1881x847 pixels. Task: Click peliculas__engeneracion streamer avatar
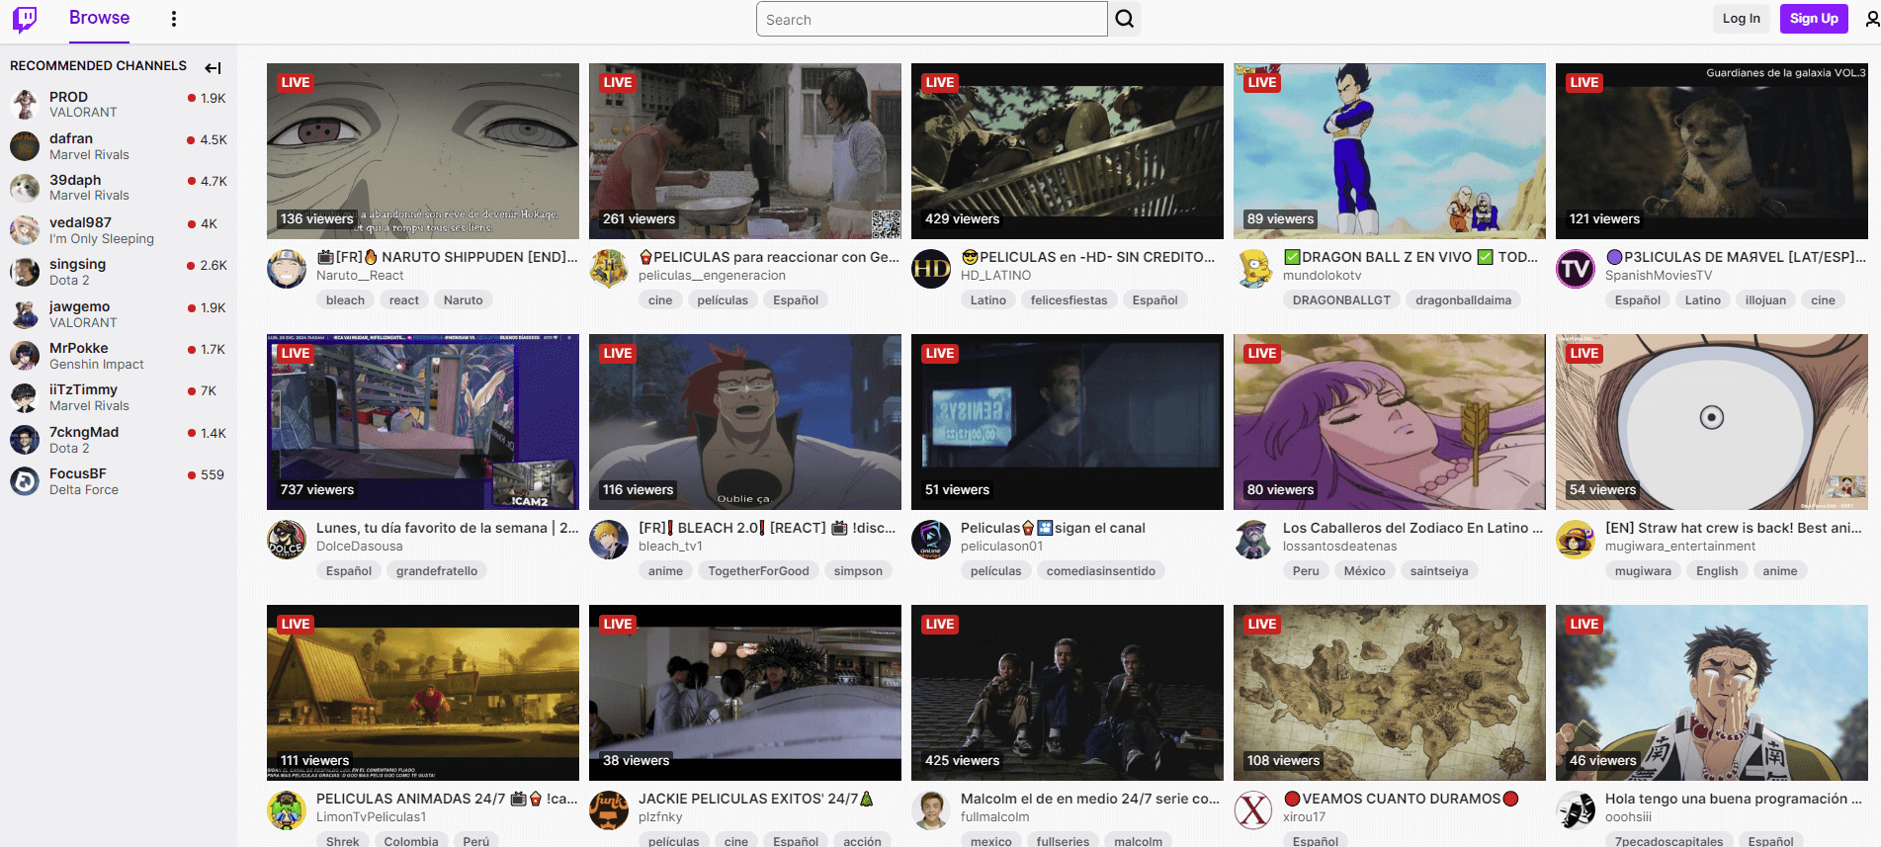point(609,269)
